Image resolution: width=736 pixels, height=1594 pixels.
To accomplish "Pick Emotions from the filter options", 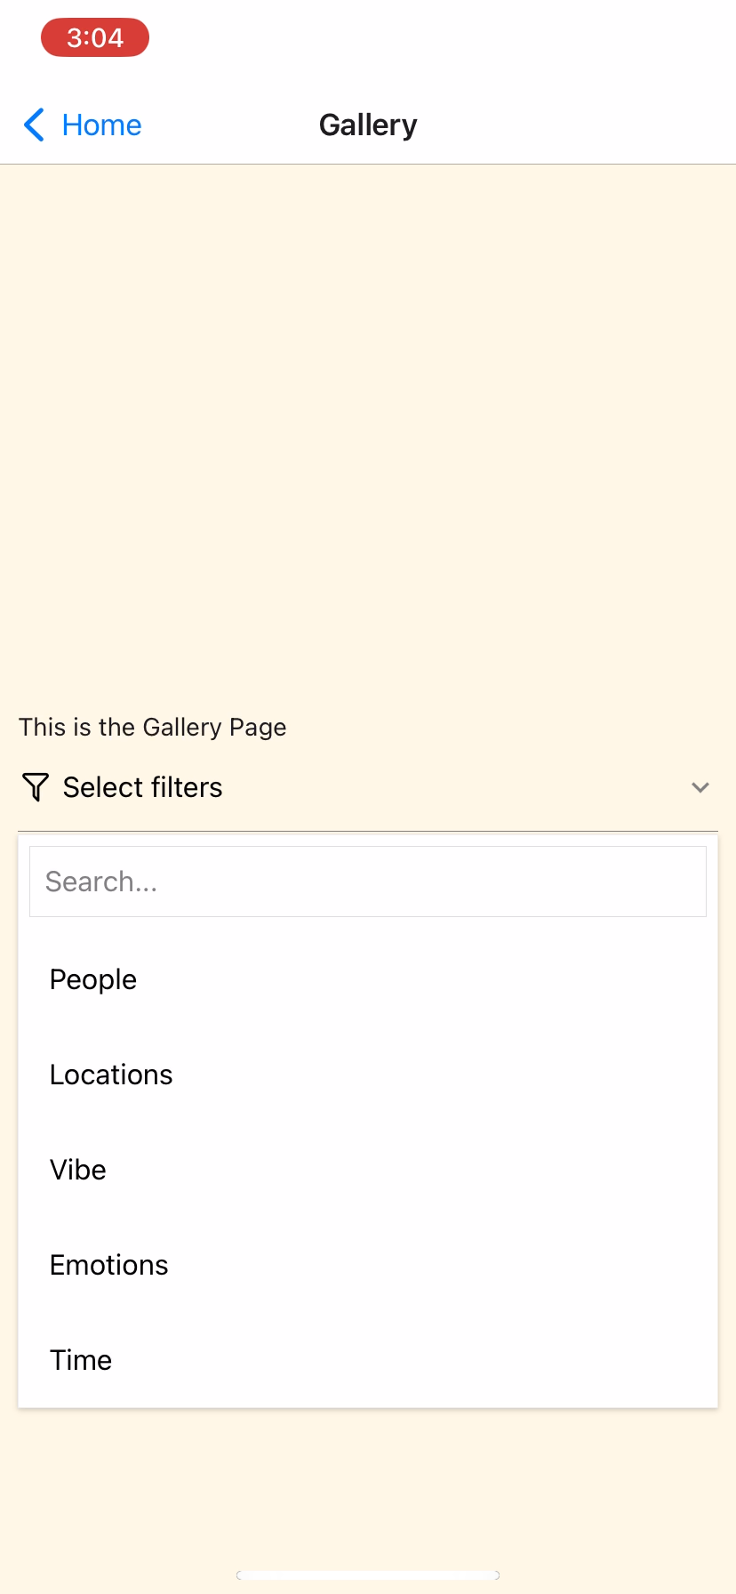I will tap(108, 1264).
